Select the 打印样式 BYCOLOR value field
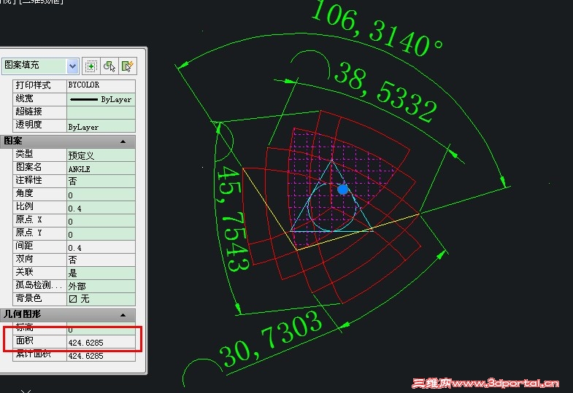 point(101,85)
